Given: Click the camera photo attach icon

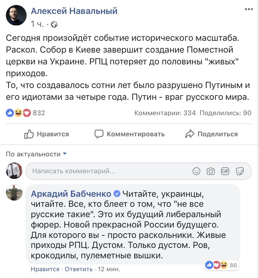Looking at the screenshot, I should (x=211, y=171).
